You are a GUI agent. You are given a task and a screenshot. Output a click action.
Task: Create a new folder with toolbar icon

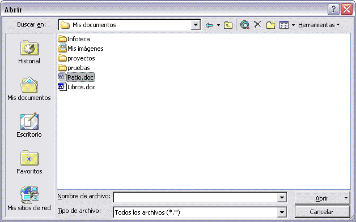pos(271,25)
